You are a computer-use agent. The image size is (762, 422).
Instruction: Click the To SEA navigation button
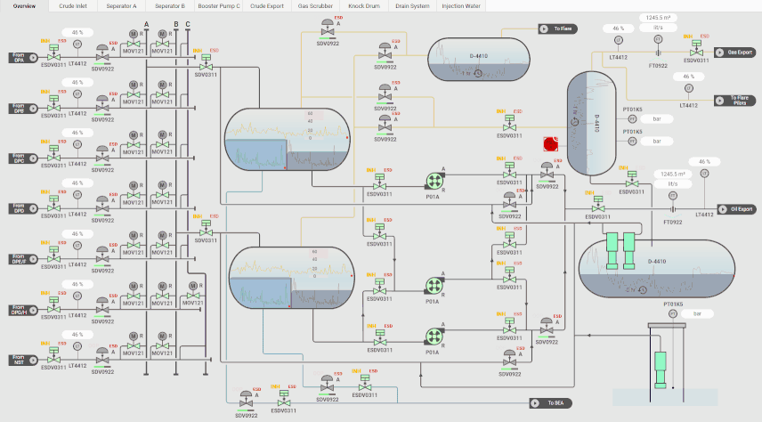point(551,402)
